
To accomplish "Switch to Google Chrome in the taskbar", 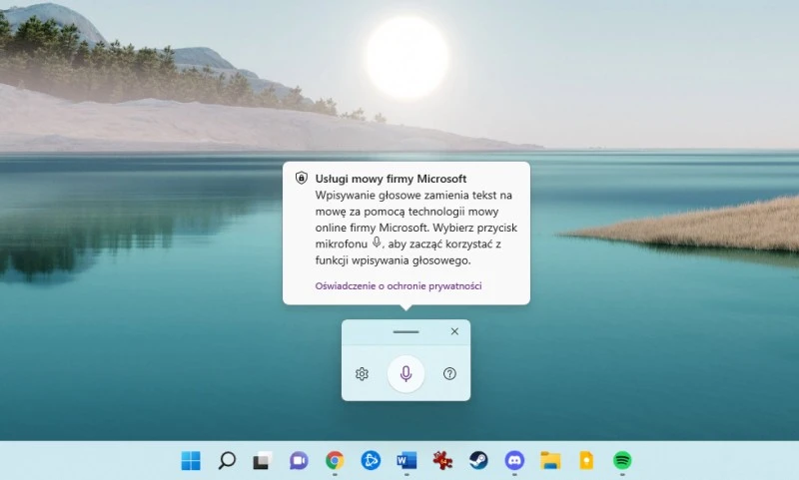I will (x=335, y=460).
